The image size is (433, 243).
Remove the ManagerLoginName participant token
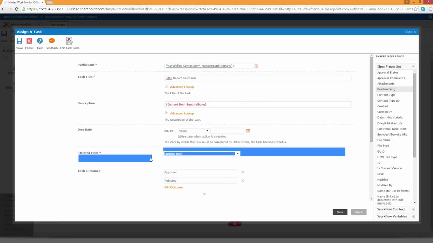coord(234,66)
